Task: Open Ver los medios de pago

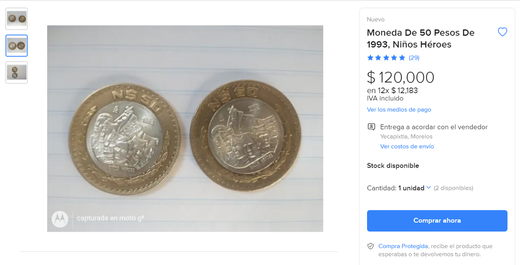Action: [x=399, y=110]
